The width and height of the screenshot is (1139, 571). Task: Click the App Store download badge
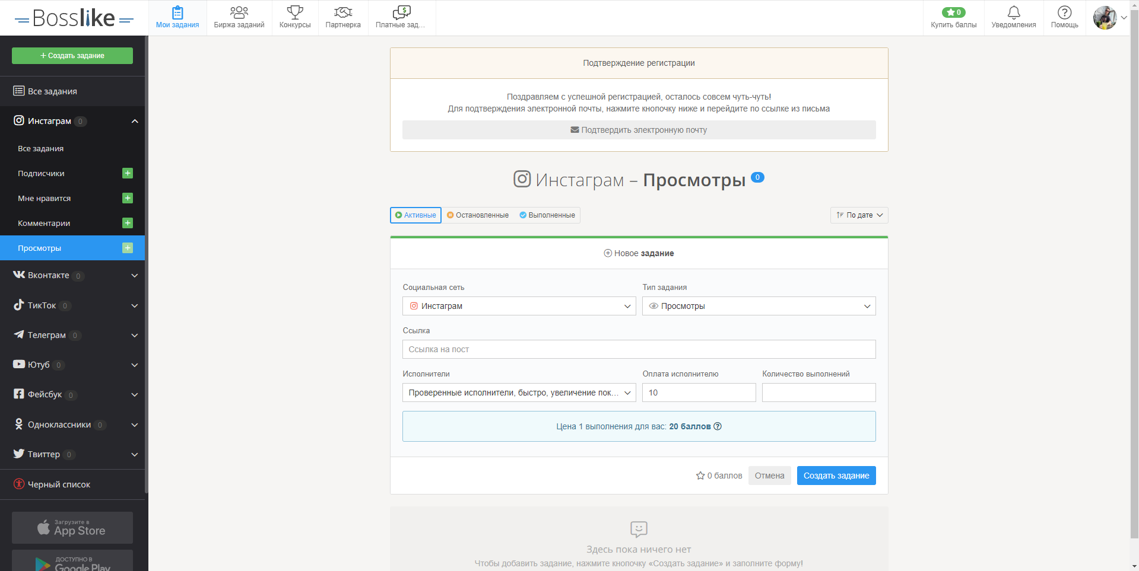pyautogui.click(x=72, y=528)
